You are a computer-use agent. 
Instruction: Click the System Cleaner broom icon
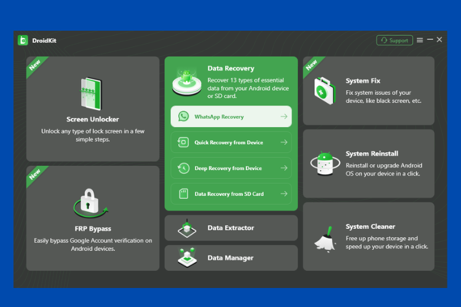(325, 239)
